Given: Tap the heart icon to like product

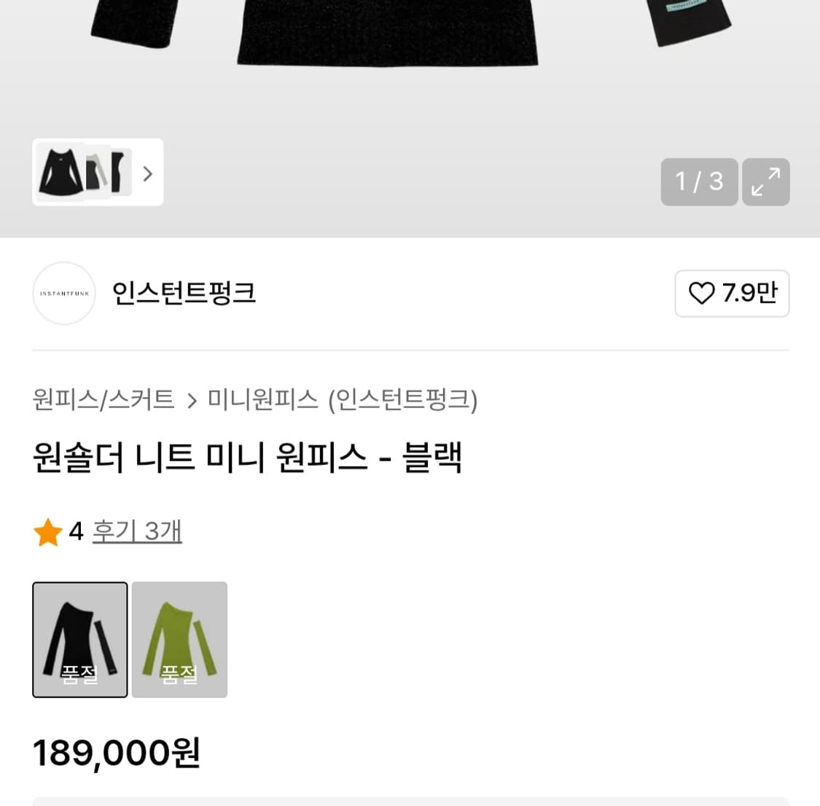Looking at the screenshot, I should 701,294.
